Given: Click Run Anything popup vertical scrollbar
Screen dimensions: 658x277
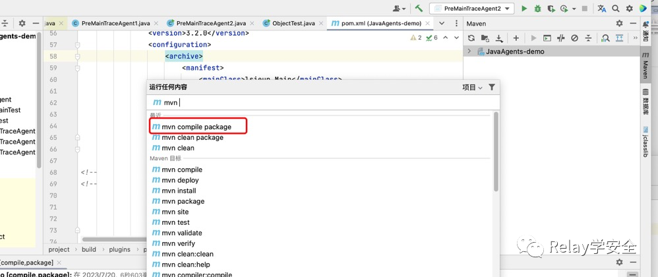Looking at the screenshot, I should (x=496, y=152).
